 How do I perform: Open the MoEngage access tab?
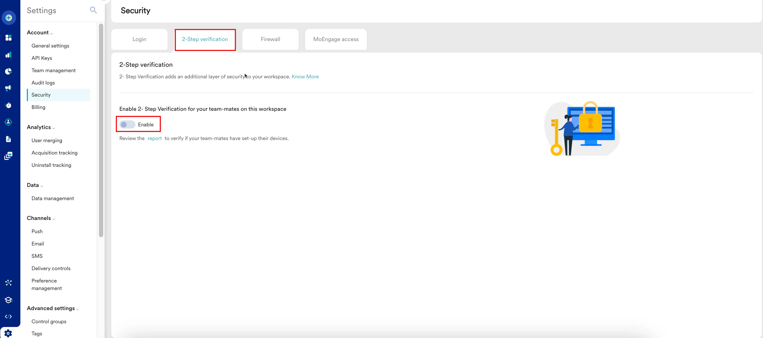coord(336,39)
